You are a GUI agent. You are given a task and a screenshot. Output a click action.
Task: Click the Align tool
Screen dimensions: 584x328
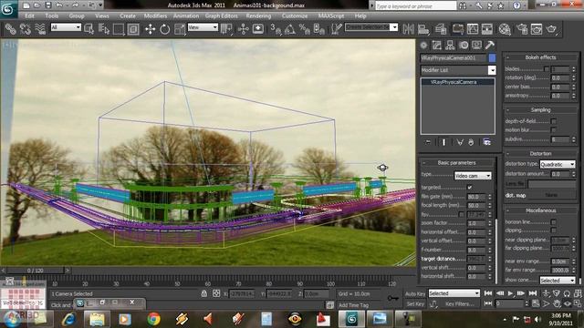click(423, 29)
